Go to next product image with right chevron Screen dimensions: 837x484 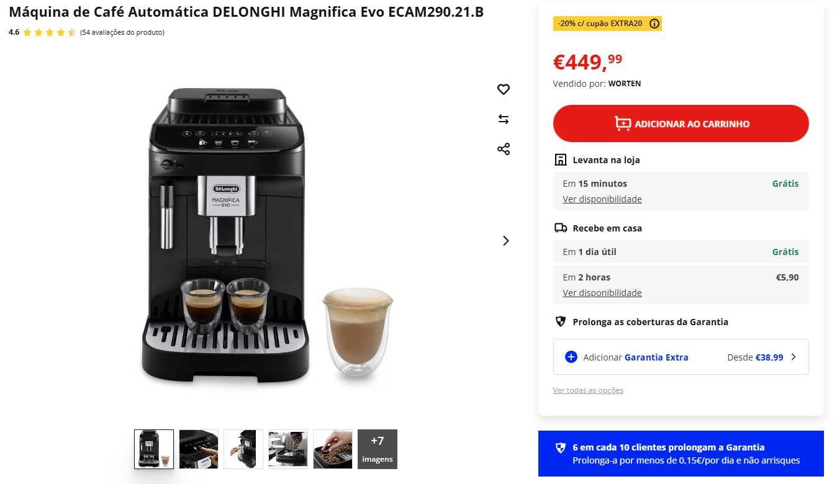[505, 241]
